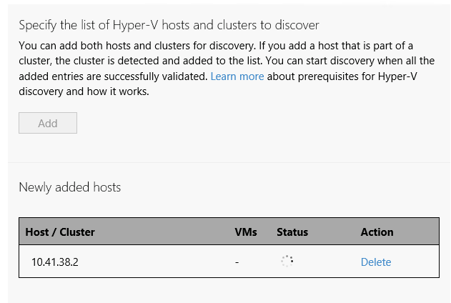
Task: Click the Specify the list of Hyper-V hosts heading
Action: (169, 25)
